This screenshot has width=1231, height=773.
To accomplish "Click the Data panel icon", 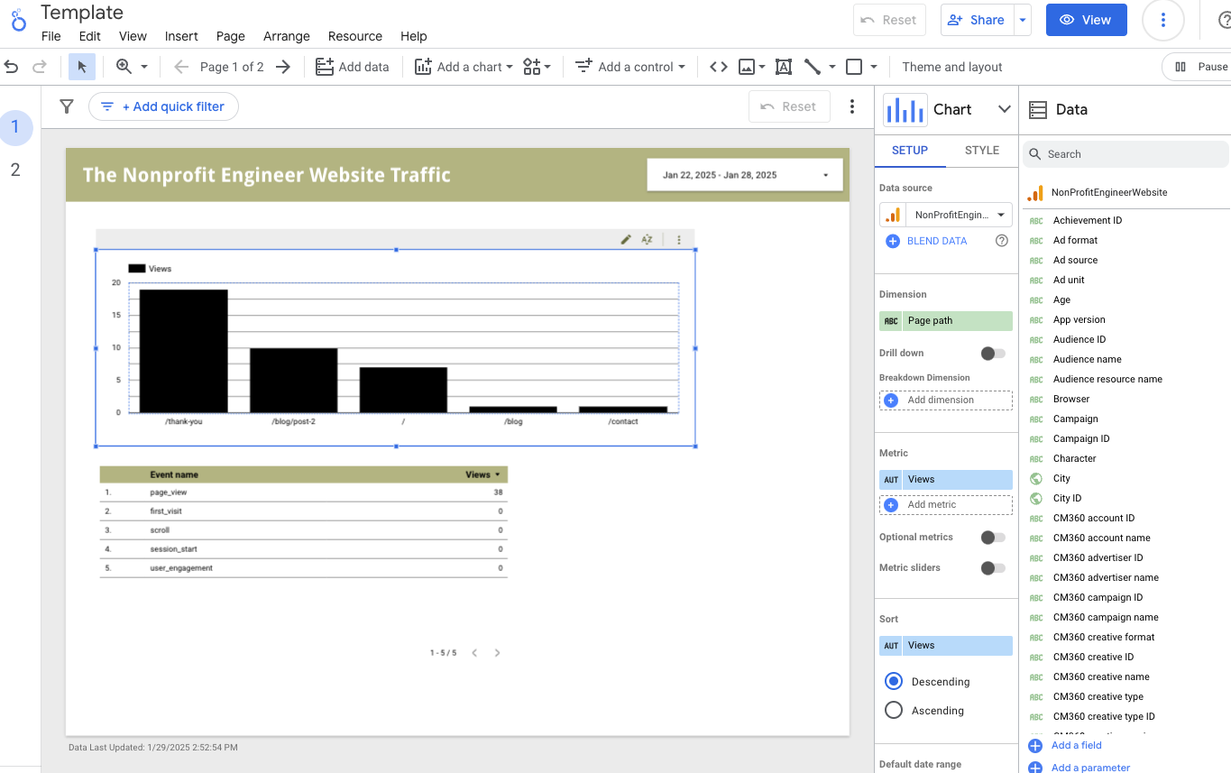I will tap(1038, 109).
